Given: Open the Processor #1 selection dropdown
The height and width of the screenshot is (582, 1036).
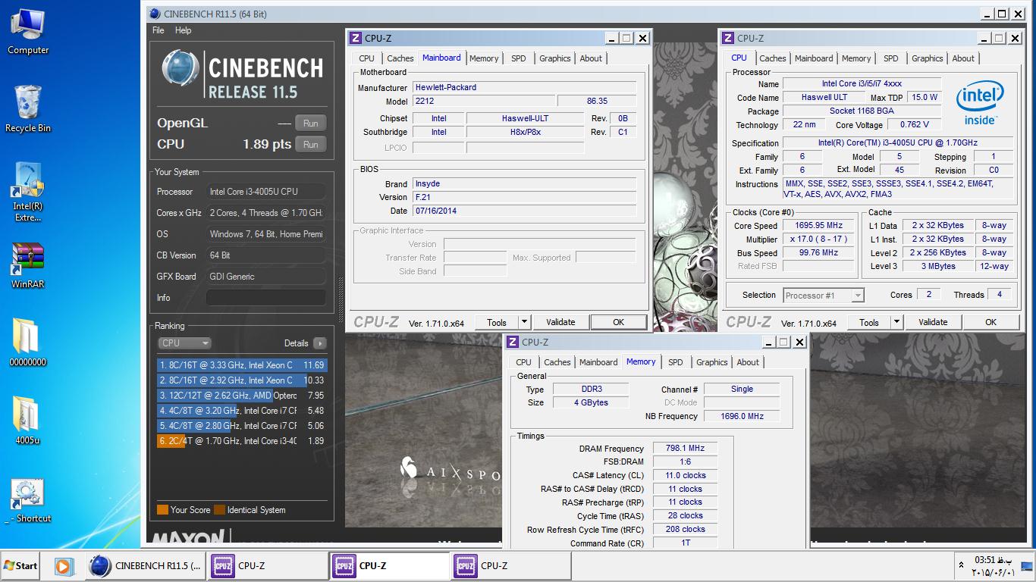Looking at the screenshot, I should (824, 296).
